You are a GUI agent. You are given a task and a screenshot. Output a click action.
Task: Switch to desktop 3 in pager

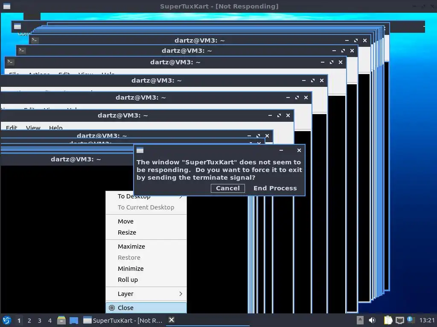40,321
